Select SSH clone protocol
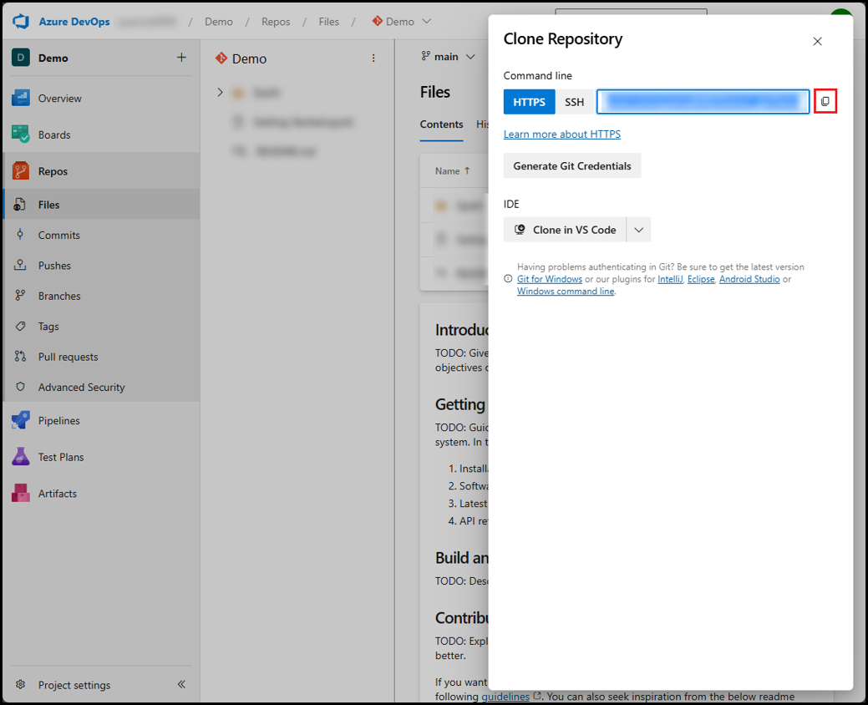Image resolution: width=868 pixels, height=705 pixels. pyautogui.click(x=574, y=102)
